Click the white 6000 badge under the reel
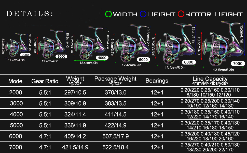The width and height of the screenshot is (247, 153). click(189, 62)
